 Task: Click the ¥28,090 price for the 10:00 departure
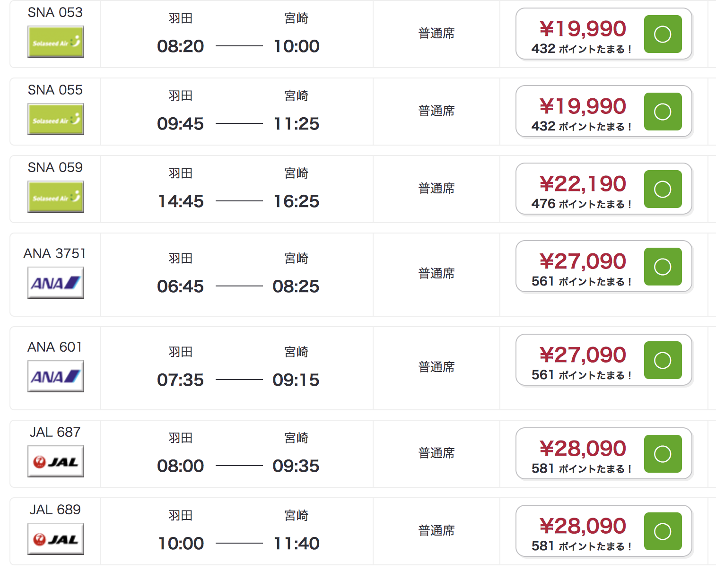(x=583, y=526)
